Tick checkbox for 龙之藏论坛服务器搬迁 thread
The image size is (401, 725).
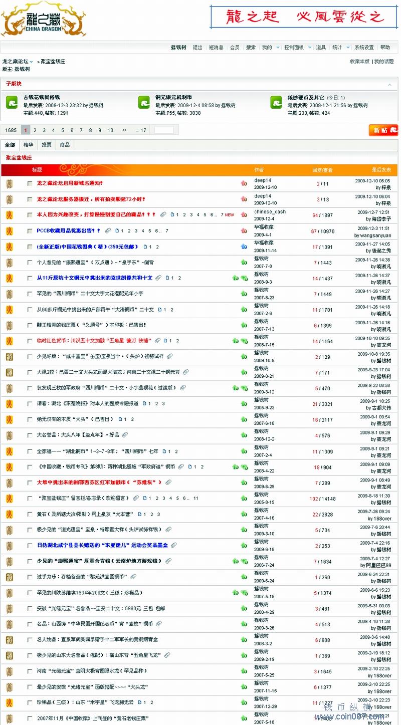coord(30,199)
